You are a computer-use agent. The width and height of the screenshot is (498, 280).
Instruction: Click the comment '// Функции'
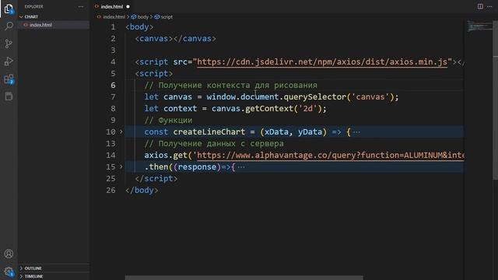tap(168, 121)
